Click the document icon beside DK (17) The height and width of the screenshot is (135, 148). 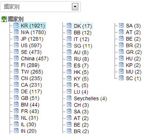click(69, 25)
